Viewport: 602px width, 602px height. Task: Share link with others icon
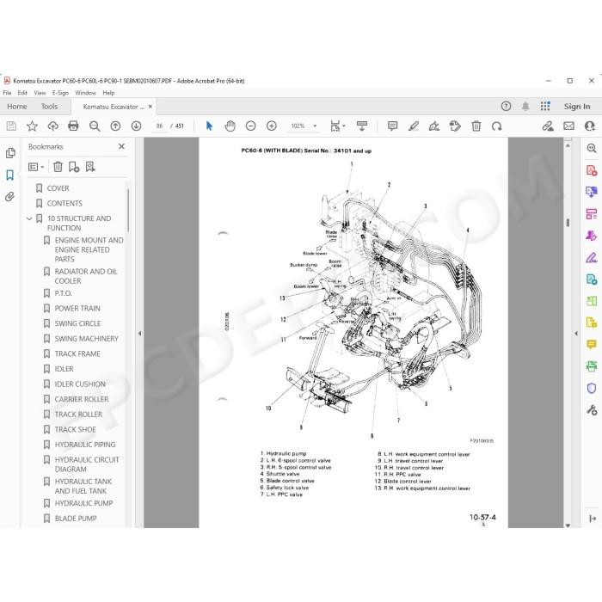click(x=548, y=126)
